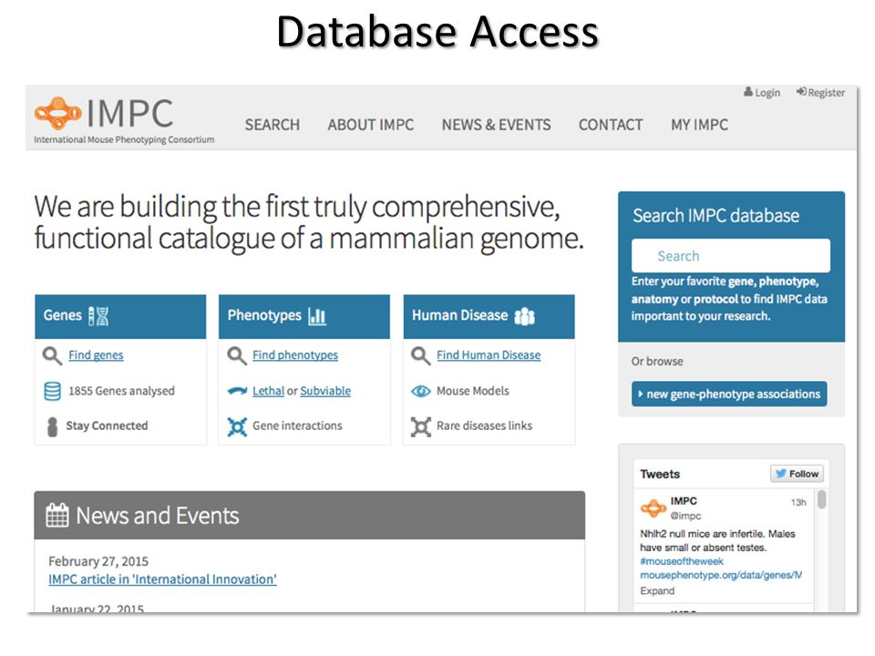Image resolution: width=875 pixels, height=656 pixels.
Task: Click the magnifier icon beside Find genes
Action: pos(52,355)
